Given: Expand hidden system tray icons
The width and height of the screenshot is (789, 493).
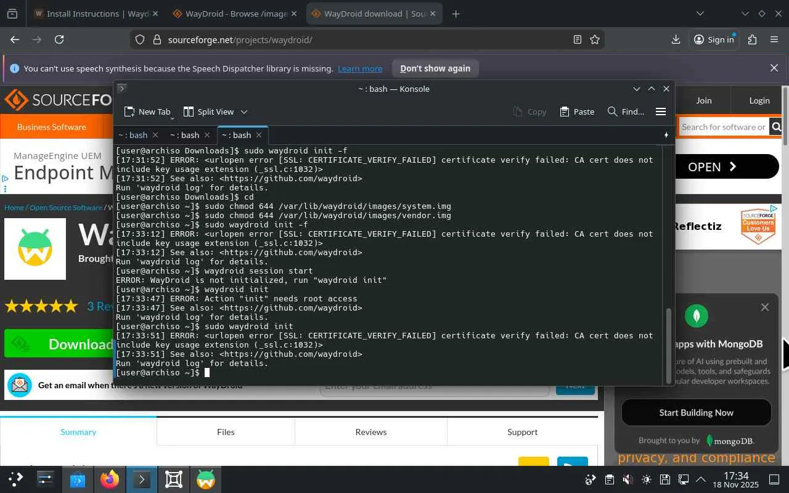Looking at the screenshot, I should pos(701,479).
